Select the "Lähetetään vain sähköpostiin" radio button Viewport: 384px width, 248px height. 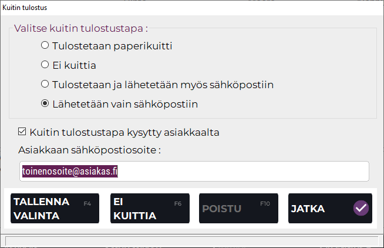tap(45, 105)
